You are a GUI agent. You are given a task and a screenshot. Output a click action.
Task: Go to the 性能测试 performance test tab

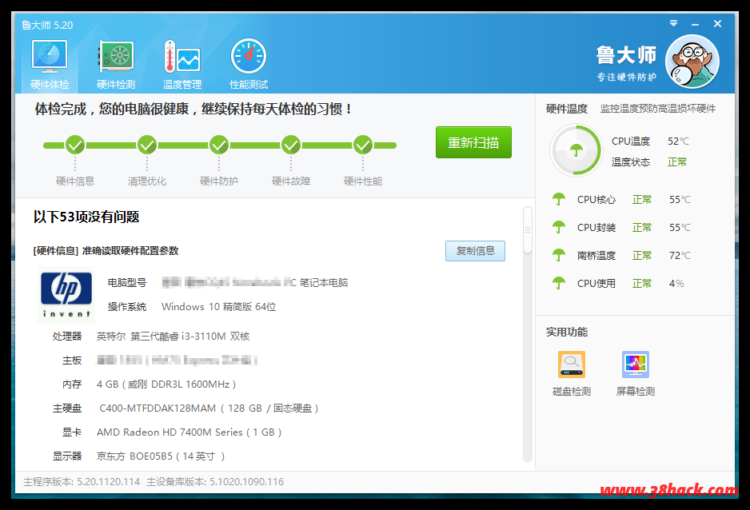coord(249,65)
